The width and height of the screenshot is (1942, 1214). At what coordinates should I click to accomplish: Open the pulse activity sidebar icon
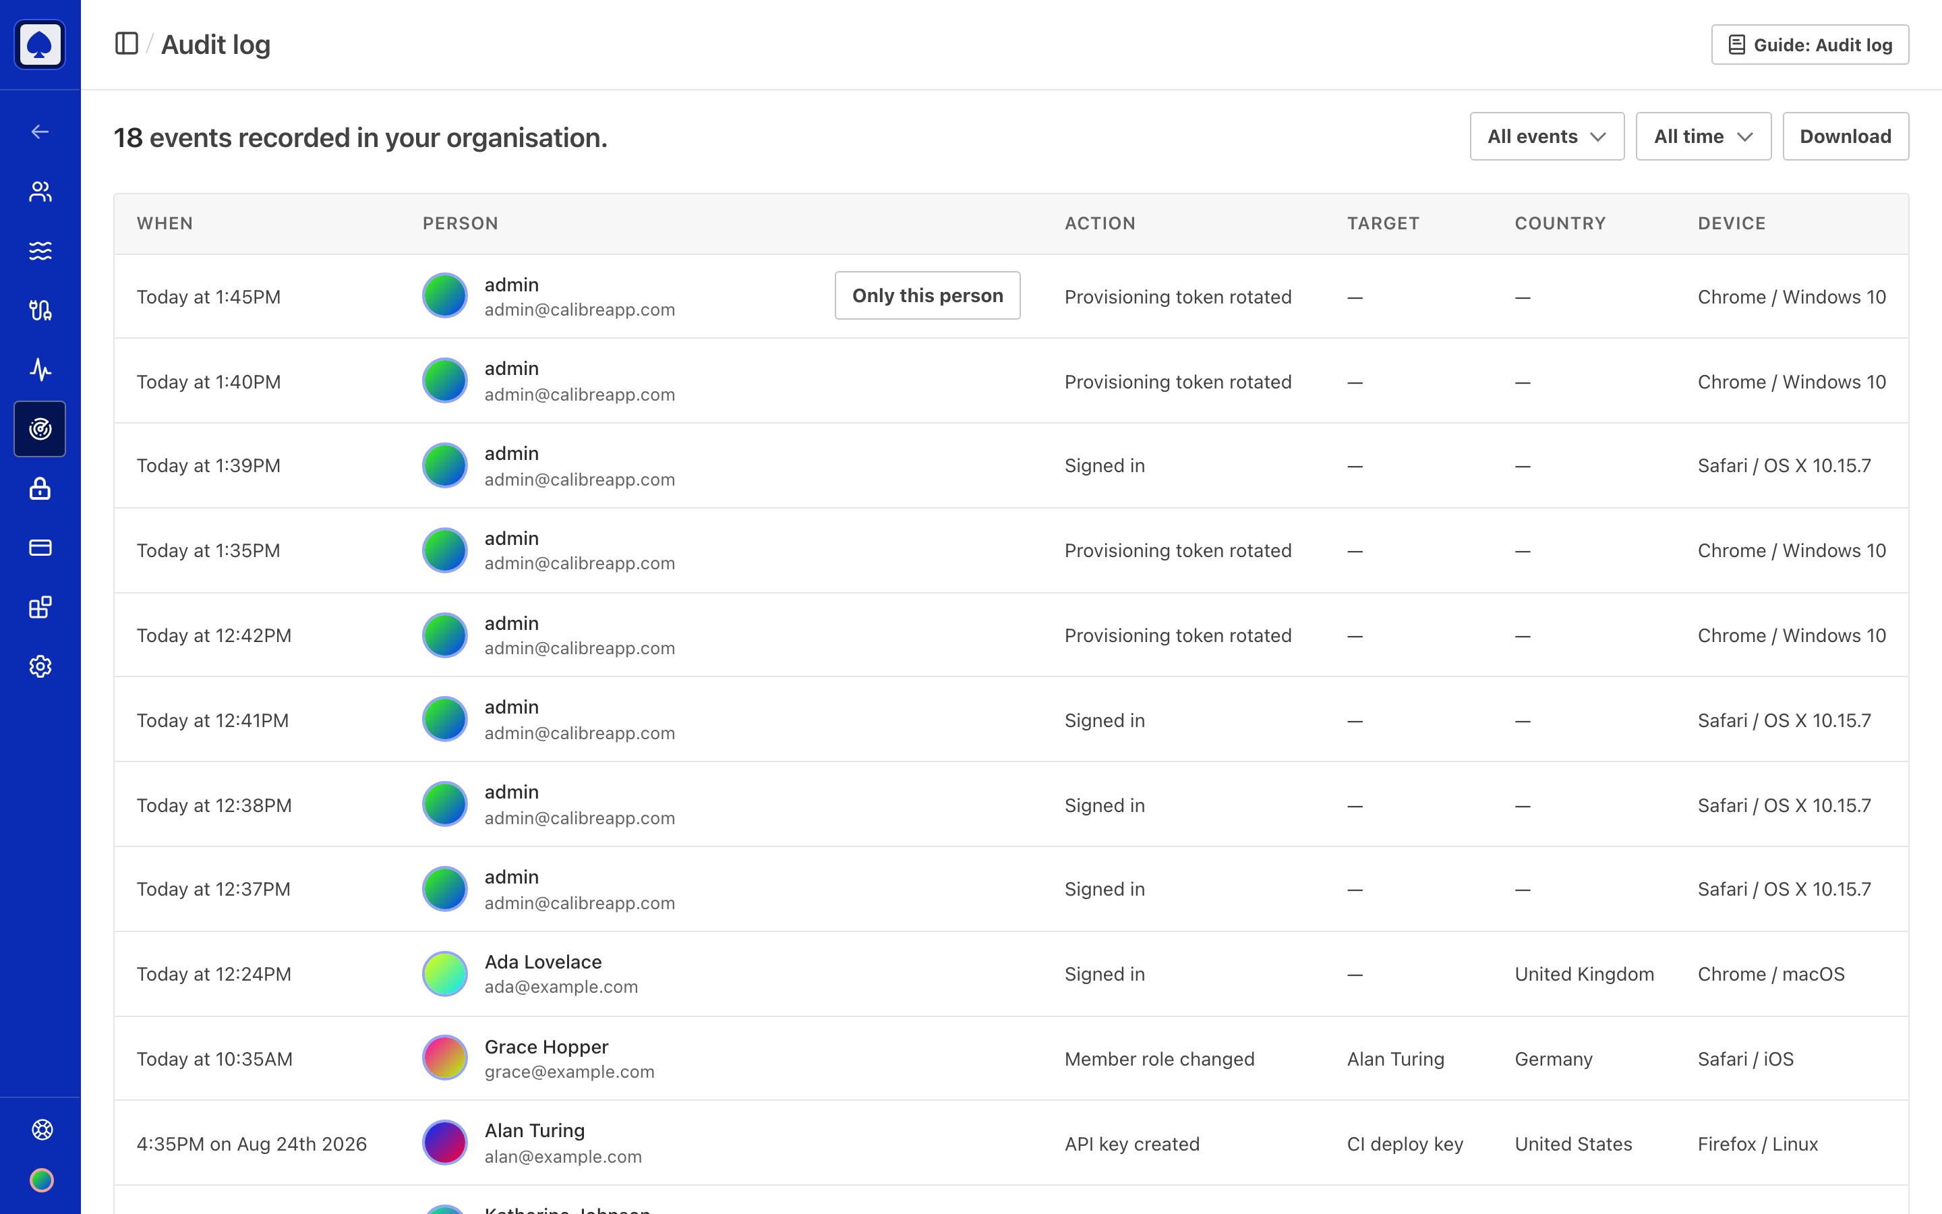[x=40, y=370]
